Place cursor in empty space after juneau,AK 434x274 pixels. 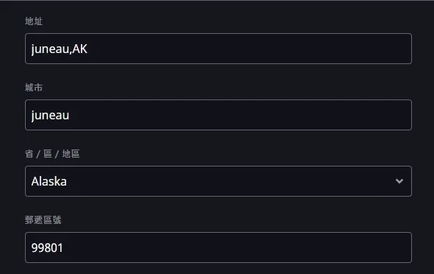249,49
